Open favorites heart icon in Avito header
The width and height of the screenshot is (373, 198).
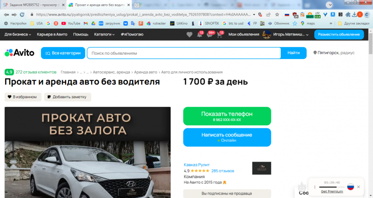189,35
